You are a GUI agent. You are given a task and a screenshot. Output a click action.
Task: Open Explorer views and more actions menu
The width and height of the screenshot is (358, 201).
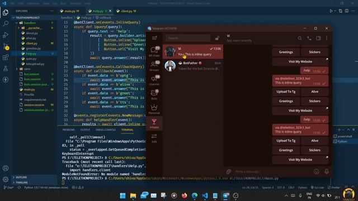[52, 11]
